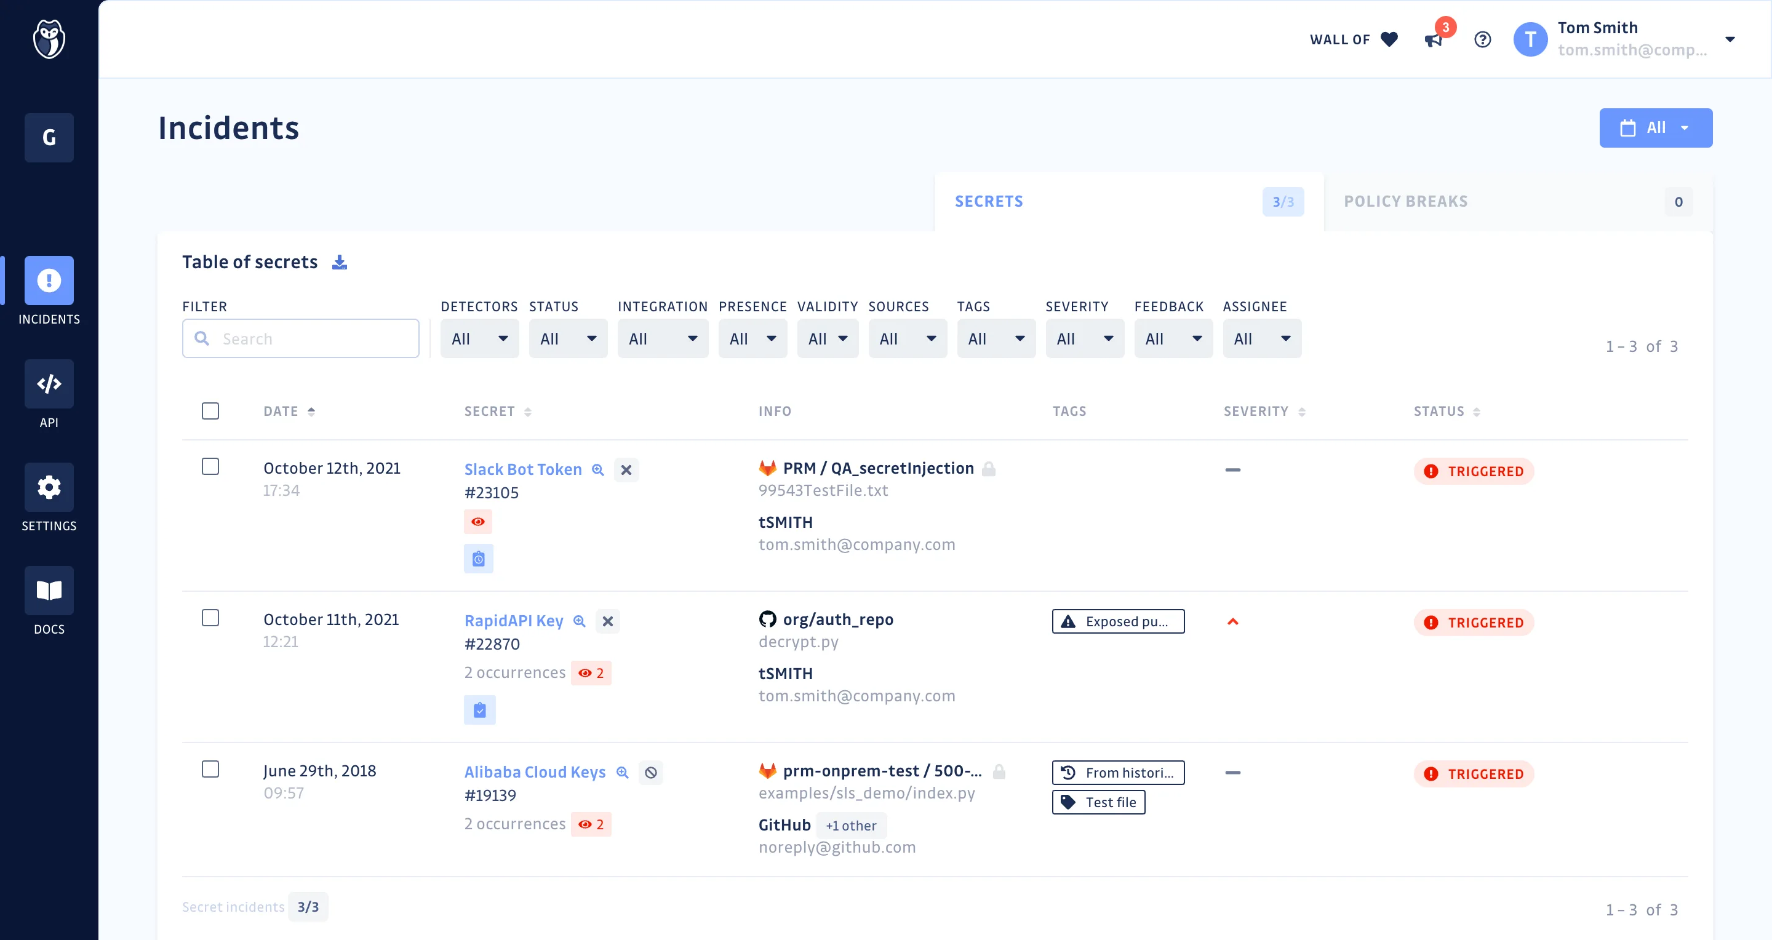The height and width of the screenshot is (940, 1772).
Task: Click the X icon beside Slack Bot Token
Action: tap(626, 469)
